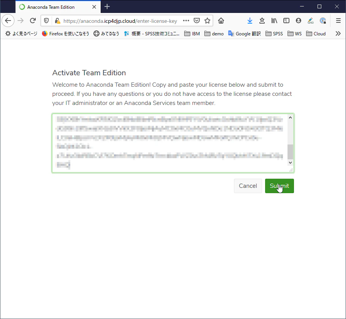The image size is (346, 319).
Task: Click the forward navigation arrow
Action: pyautogui.click(x=21, y=21)
